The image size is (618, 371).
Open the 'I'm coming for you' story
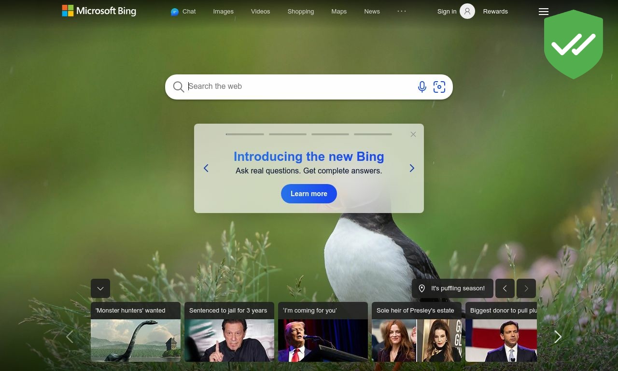(x=323, y=332)
